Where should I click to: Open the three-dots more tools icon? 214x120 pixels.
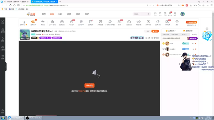(x=177, y=22)
